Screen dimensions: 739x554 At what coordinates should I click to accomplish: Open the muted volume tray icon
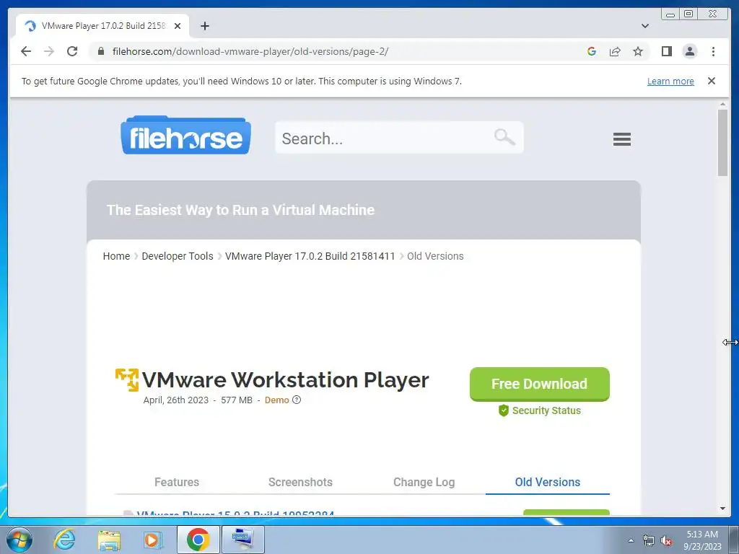[x=666, y=541]
